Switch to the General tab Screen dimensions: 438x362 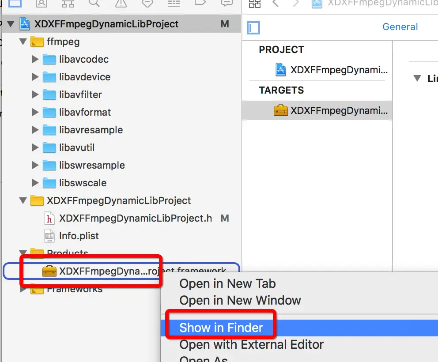[x=400, y=27]
